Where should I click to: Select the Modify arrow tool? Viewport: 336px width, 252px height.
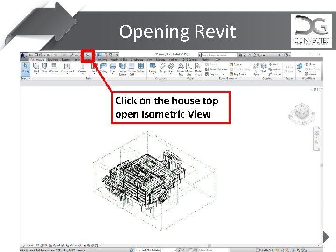point(26,69)
